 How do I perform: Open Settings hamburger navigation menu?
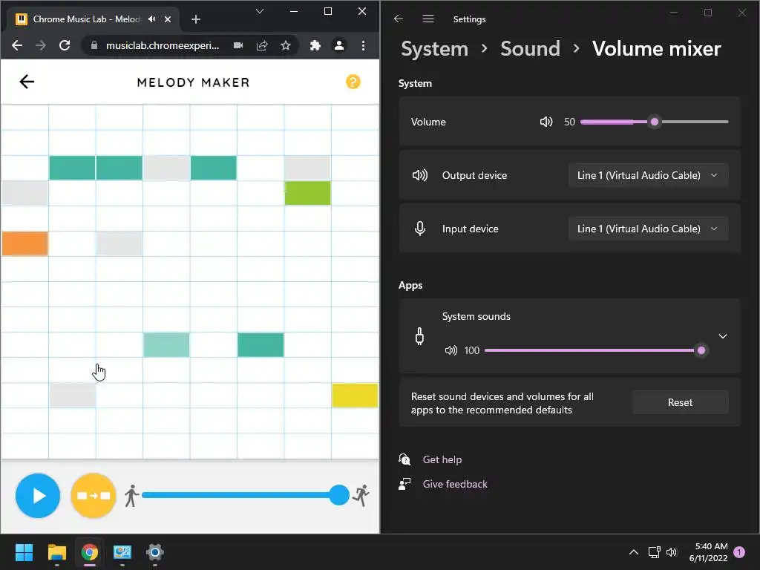(428, 19)
